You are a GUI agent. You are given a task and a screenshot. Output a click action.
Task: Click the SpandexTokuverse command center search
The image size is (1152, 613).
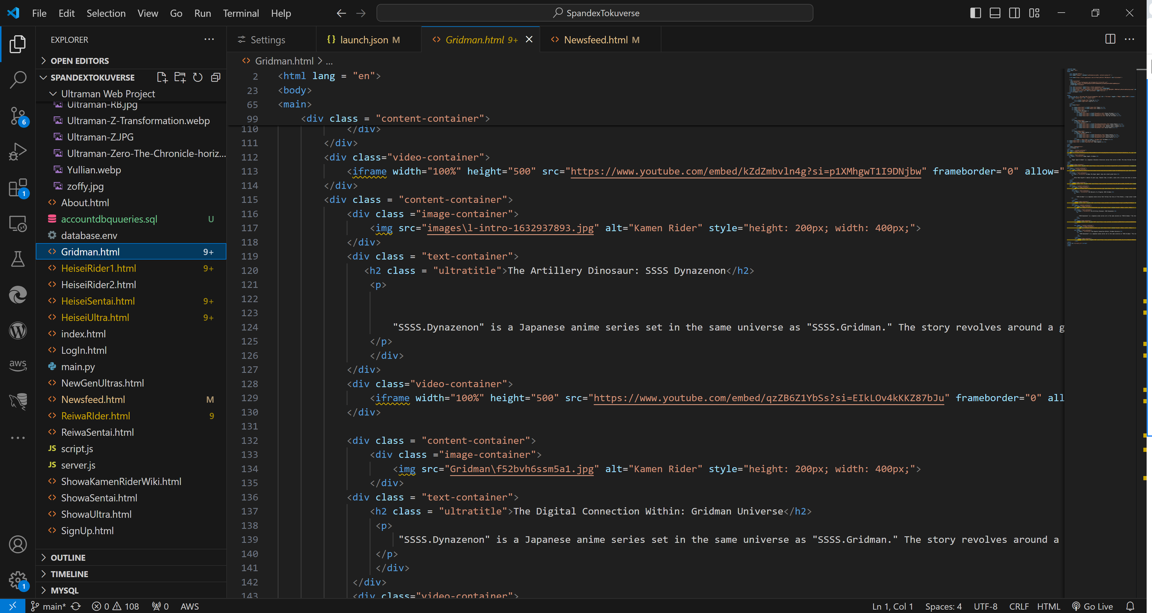pos(594,13)
